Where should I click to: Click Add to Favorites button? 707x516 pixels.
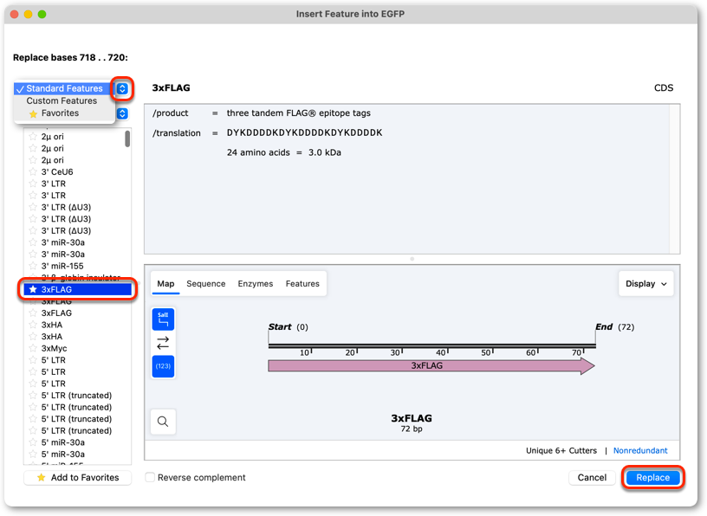coord(78,478)
